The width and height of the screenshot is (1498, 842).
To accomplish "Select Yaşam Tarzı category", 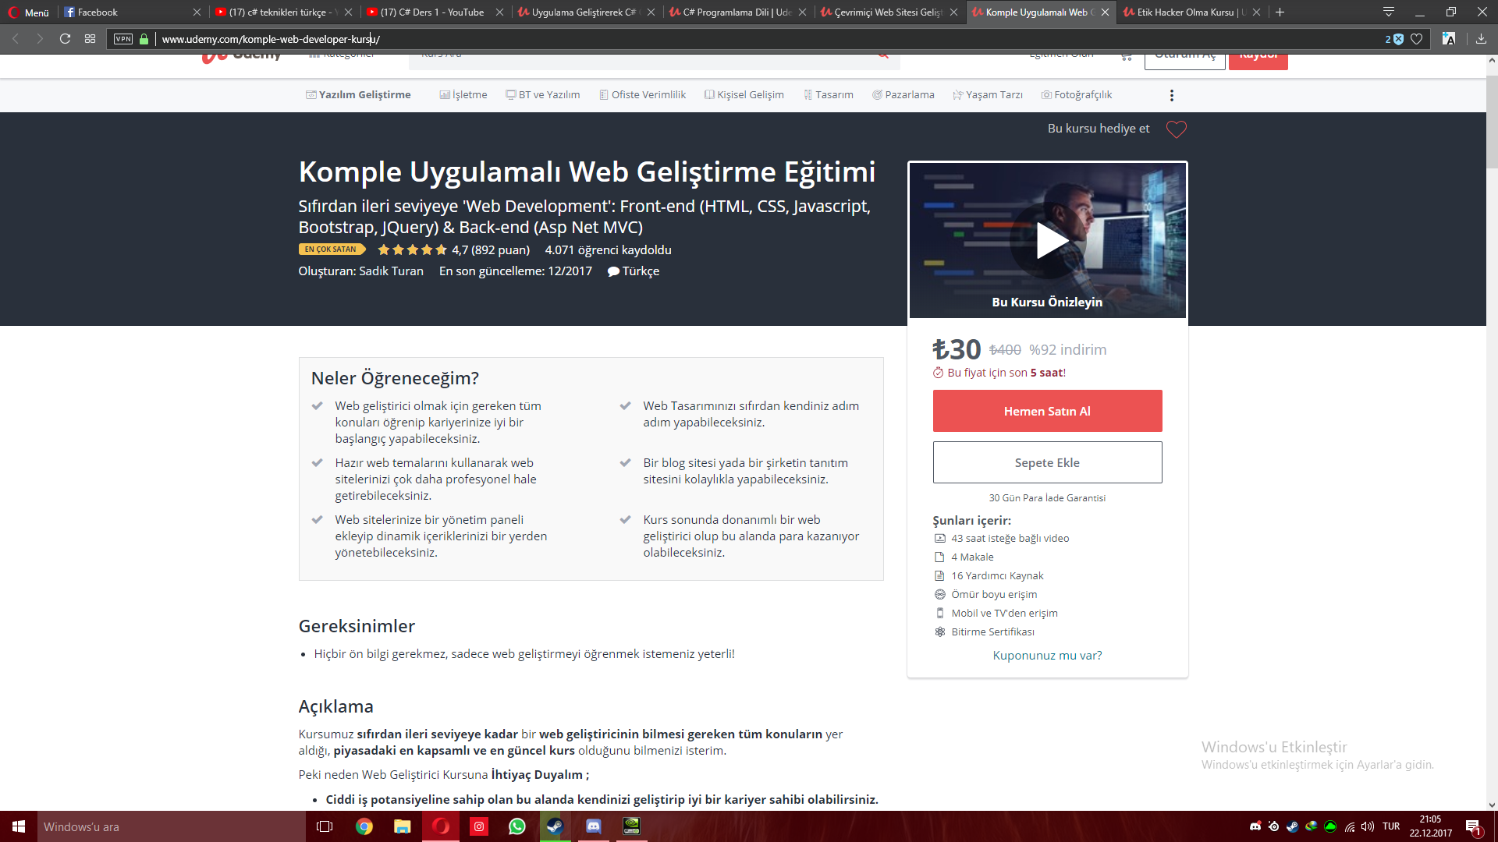I will click(x=988, y=95).
